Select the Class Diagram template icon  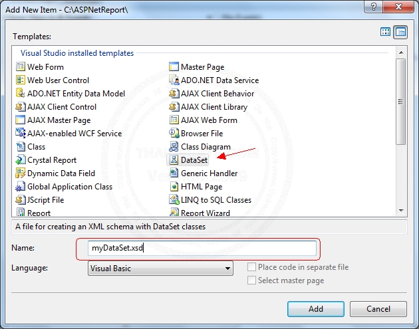point(174,146)
